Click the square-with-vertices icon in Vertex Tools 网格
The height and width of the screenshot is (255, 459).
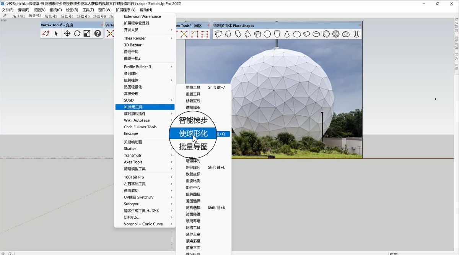[195, 34]
